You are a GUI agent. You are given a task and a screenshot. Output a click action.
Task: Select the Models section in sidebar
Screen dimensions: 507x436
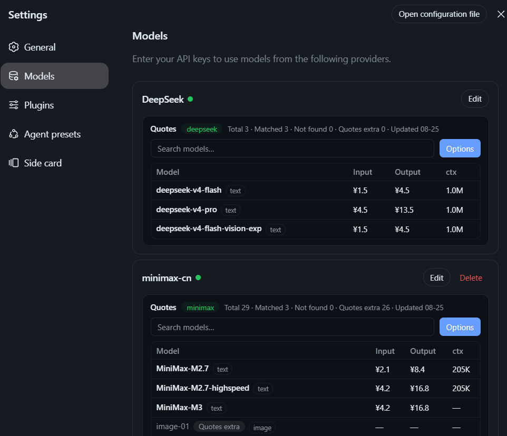point(54,76)
